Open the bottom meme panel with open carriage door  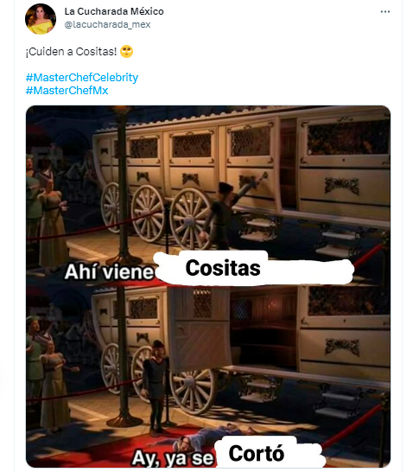(208, 376)
